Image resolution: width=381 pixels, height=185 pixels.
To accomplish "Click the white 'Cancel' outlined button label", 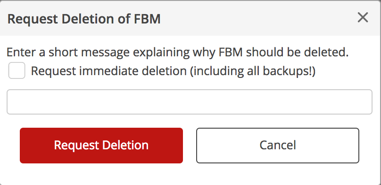I will tap(278, 145).
